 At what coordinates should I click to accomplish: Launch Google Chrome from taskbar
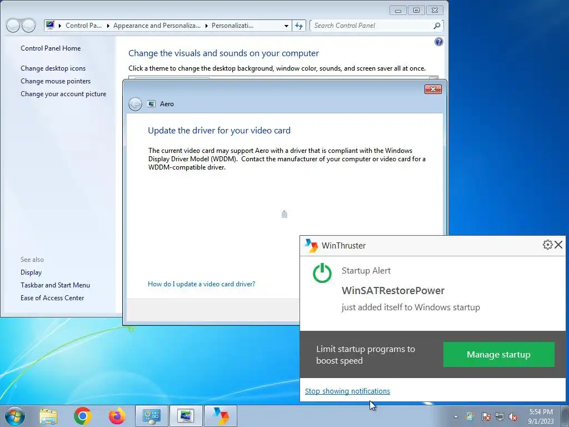pos(82,416)
